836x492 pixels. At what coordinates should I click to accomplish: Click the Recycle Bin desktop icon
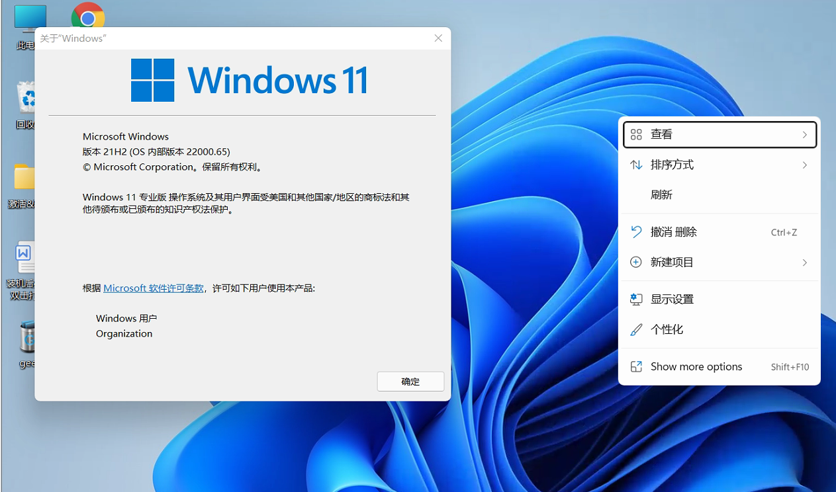tap(25, 99)
